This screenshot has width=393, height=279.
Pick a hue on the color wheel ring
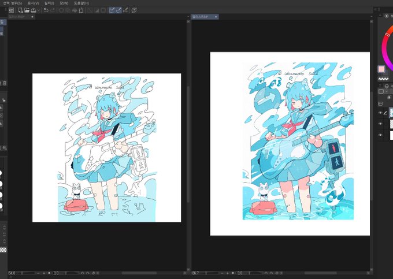[x=385, y=47]
